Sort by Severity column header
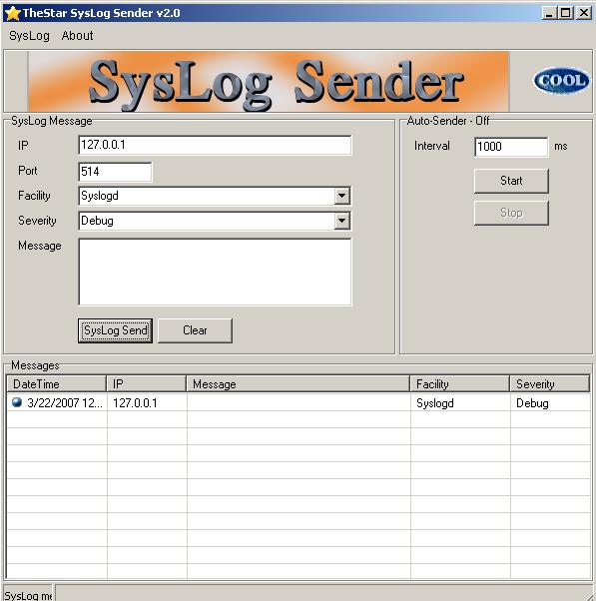This screenshot has height=601, width=596. [x=550, y=383]
